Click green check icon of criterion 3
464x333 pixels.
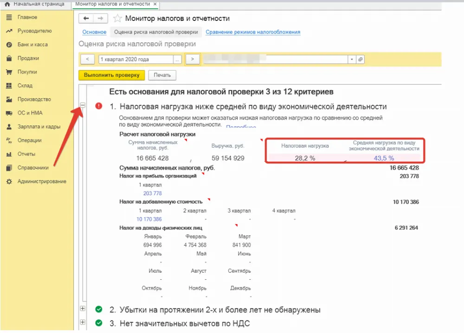point(99,323)
